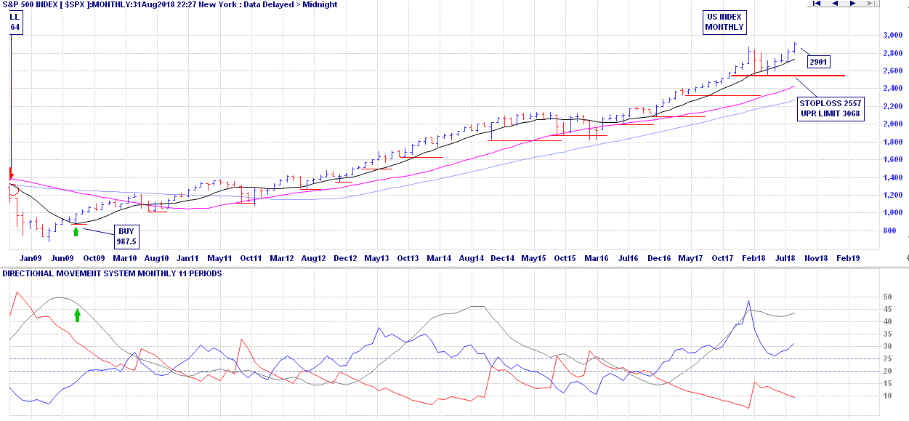The height and width of the screenshot is (421, 909).
Task: Click the Directional Movement System Monthly title
Action: point(112,273)
